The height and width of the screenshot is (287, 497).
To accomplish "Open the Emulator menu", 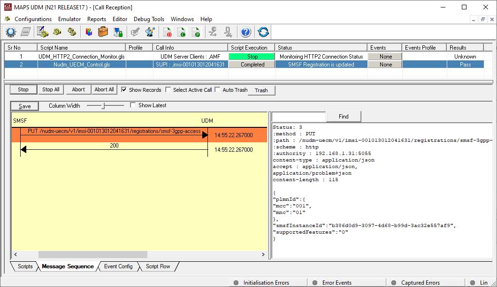I will pyautogui.click(x=69, y=19).
